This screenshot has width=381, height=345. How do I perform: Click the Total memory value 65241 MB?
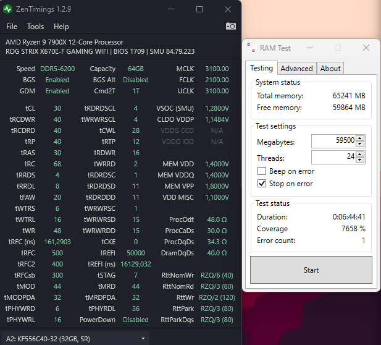click(349, 96)
